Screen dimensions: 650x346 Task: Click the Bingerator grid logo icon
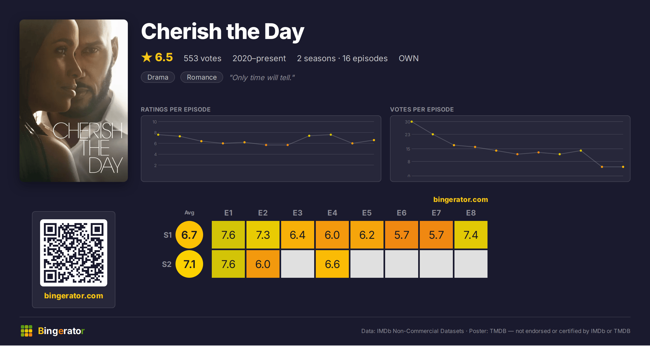27,331
